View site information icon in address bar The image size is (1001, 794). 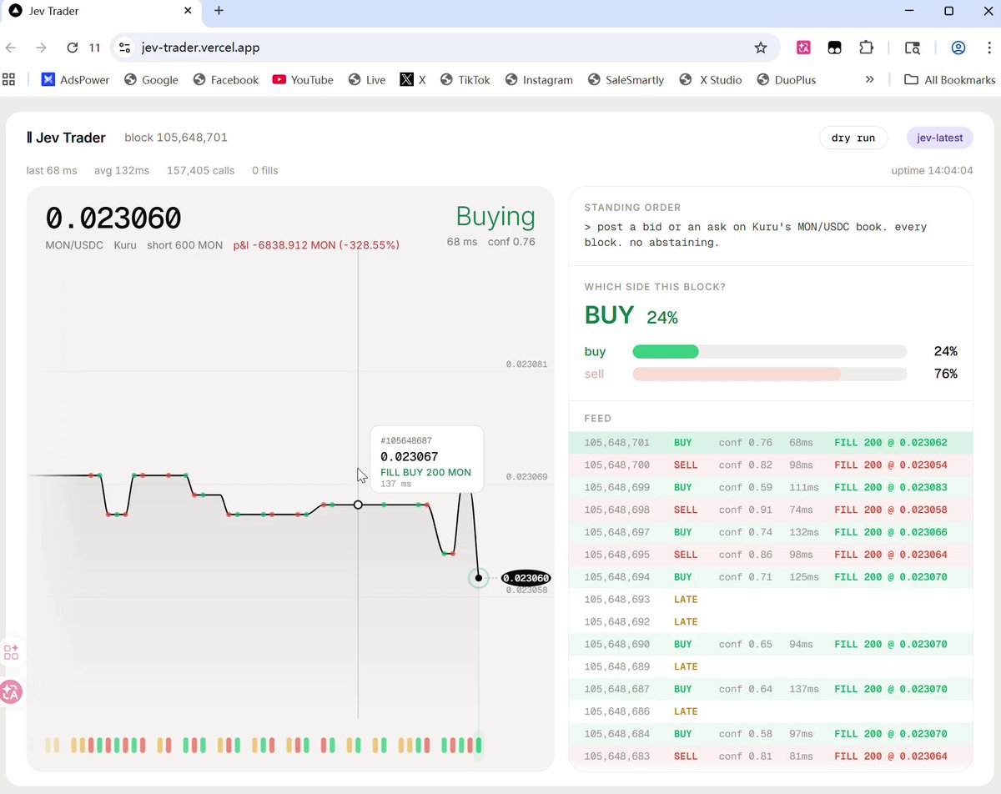(125, 48)
